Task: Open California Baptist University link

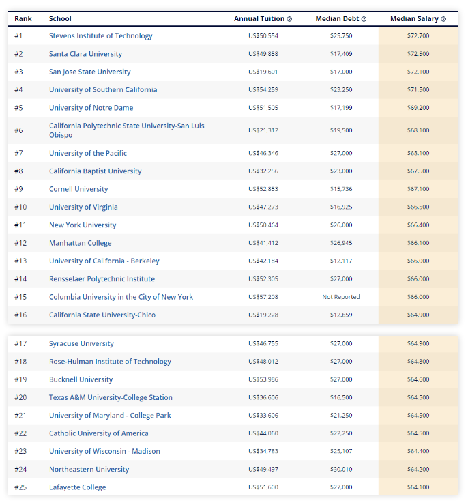Action: [x=96, y=171]
